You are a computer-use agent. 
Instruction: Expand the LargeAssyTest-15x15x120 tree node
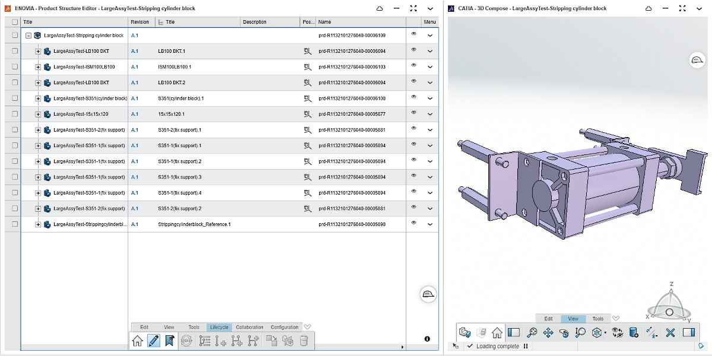click(x=38, y=114)
